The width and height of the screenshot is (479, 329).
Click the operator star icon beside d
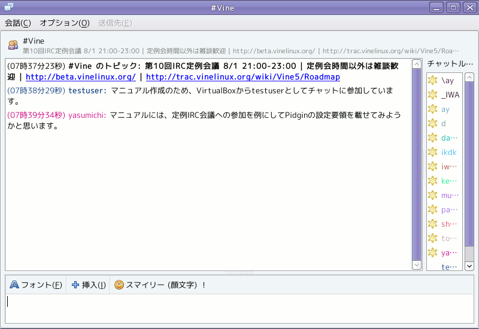click(432, 123)
